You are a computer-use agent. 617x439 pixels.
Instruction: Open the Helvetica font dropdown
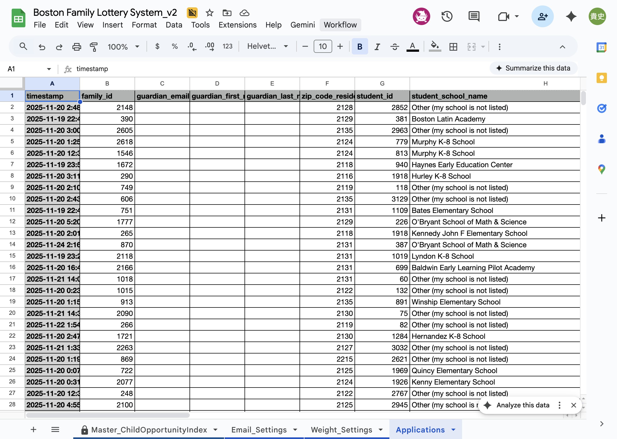tap(267, 47)
